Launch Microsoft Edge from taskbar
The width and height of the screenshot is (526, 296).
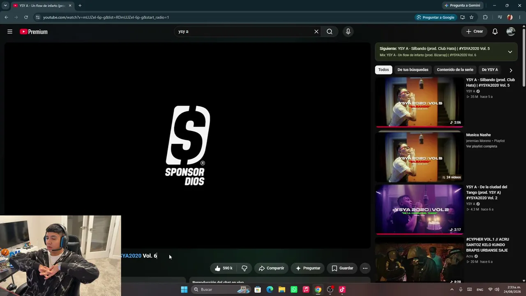click(270, 289)
